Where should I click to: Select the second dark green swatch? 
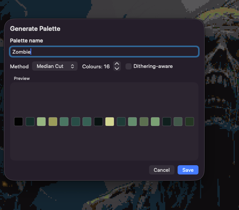click(x=30, y=122)
